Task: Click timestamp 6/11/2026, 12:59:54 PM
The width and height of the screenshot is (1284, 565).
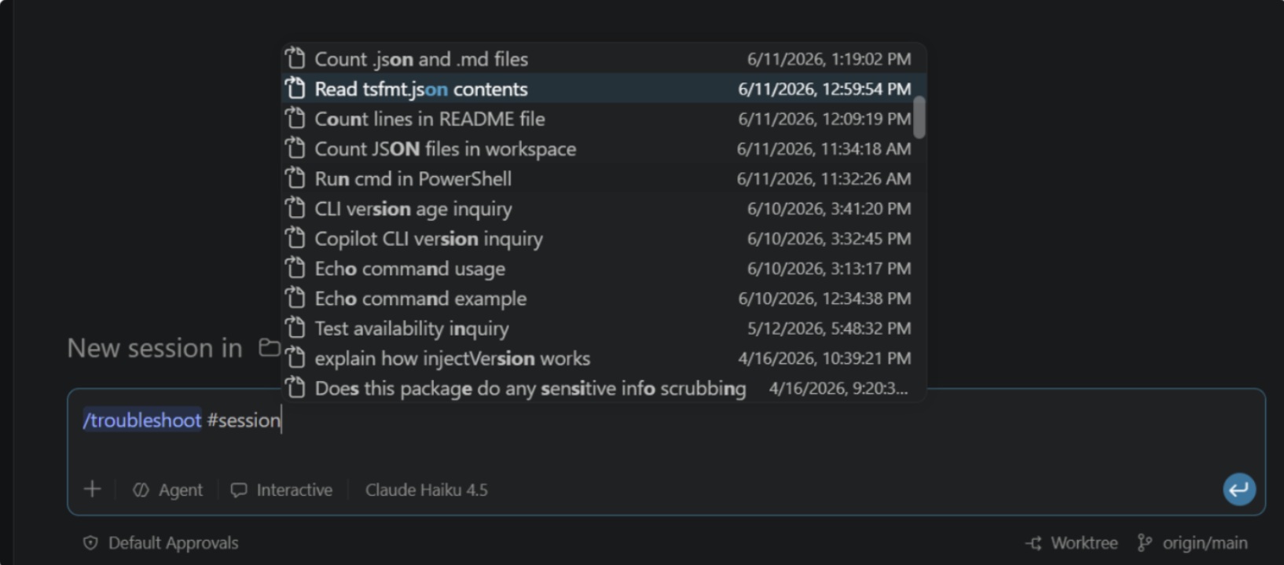Action: tap(824, 89)
